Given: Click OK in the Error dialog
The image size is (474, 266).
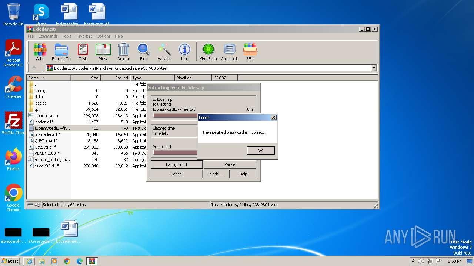Looking at the screenshot, I should 260,150.
